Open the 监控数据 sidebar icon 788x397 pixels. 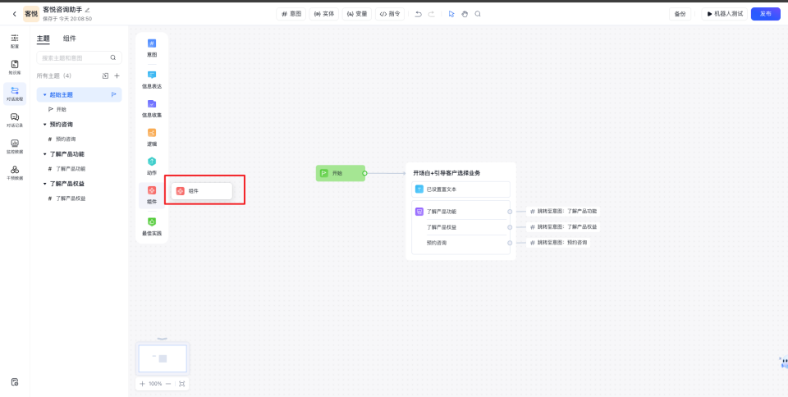click(x=15, y=145)
